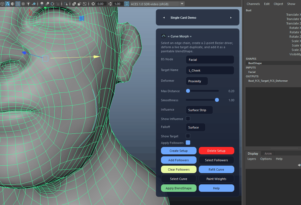301x205 pixels.
Task: Click the Smoothness slider handle
Action: (217, 100)
